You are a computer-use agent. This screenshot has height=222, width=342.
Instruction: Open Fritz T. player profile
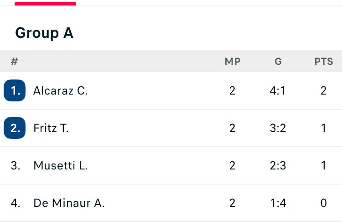coord(51,128)
